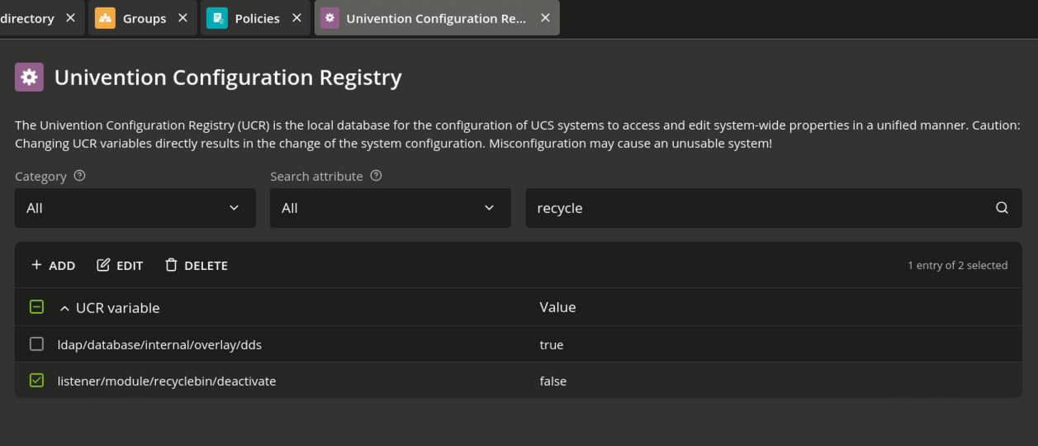
Task: Click the ADD button
Action: tap(53, 265)
